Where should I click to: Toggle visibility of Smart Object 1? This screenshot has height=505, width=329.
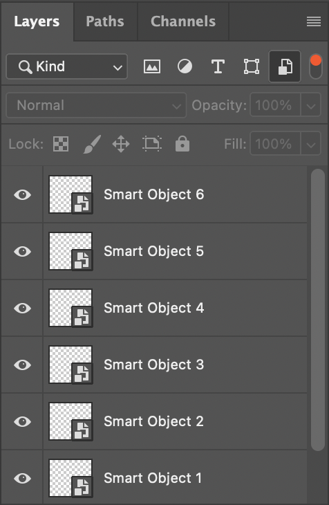(23, 478)
